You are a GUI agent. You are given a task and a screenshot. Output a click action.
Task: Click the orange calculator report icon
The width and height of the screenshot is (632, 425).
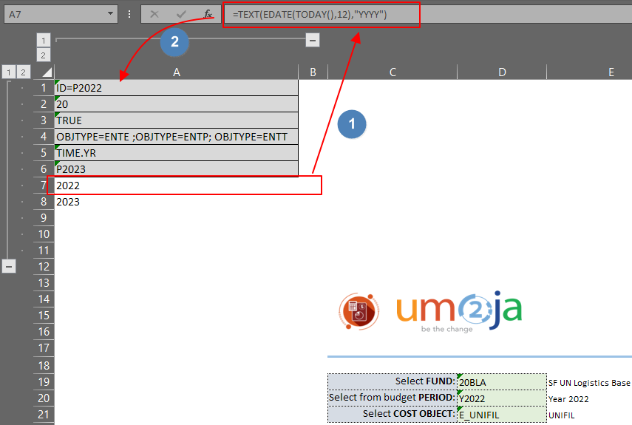click(x=359, y=311)
